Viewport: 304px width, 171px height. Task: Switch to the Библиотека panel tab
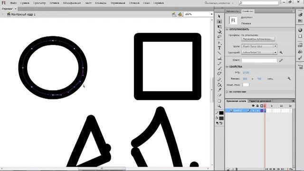coord(233,11)
